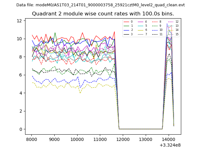Click the plot title about Quadrant 2 count rates
Screen dimensions: 201x151
pyautogui.click(x=103, y=14)
